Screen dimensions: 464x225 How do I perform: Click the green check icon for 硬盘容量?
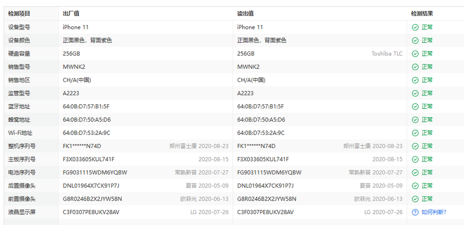415,54
